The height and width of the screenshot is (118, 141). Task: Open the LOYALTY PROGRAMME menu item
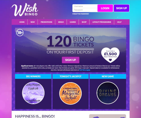[x=102, y=22]
